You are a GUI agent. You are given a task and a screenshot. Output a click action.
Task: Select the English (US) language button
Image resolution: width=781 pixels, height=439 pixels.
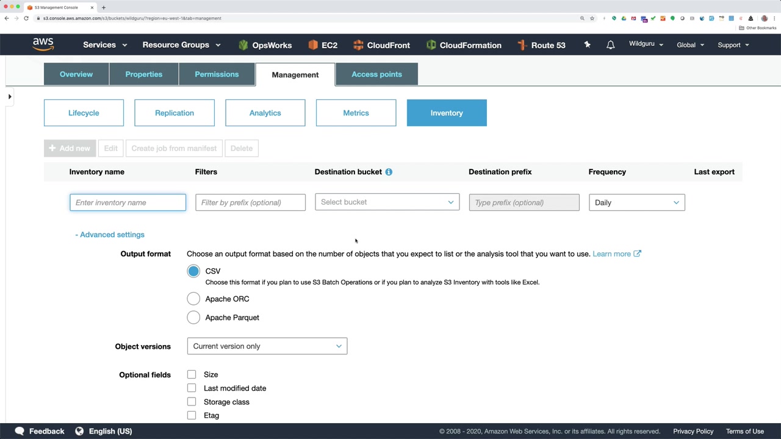(110, 431)
